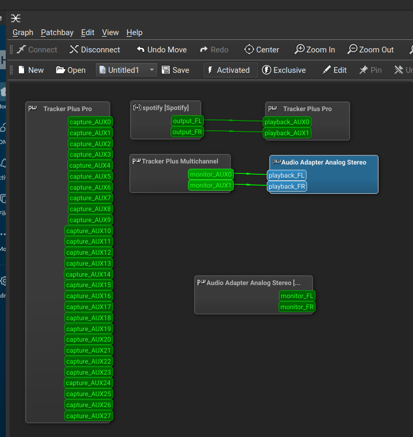The width and height of the screenshot is (413, 437).
Task: Open a patchbay file
Action: [71, 70]
